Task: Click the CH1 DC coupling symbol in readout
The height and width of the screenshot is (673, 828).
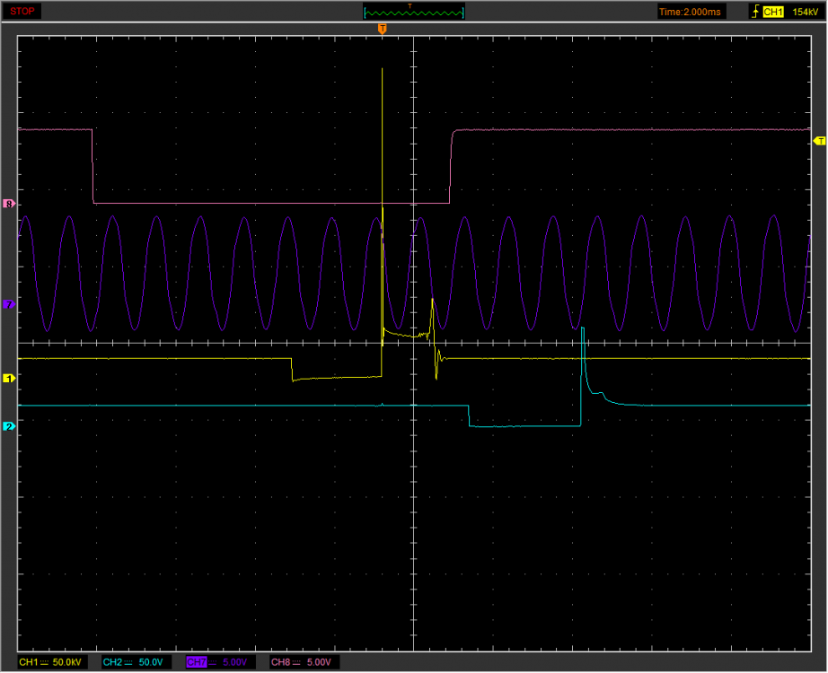Action: click(45, 662)
